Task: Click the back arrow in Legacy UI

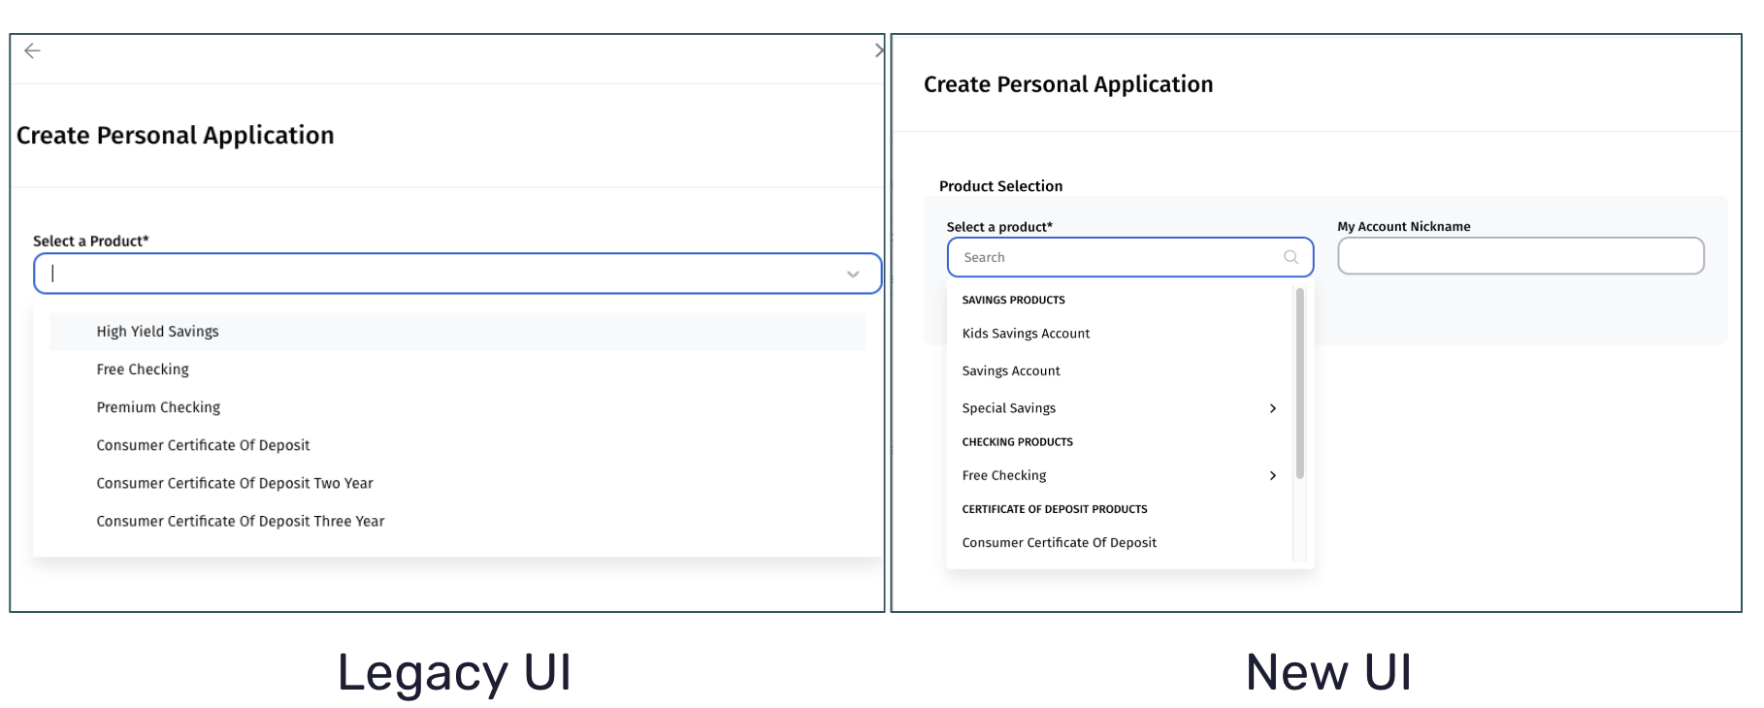Action: point(32,51)
